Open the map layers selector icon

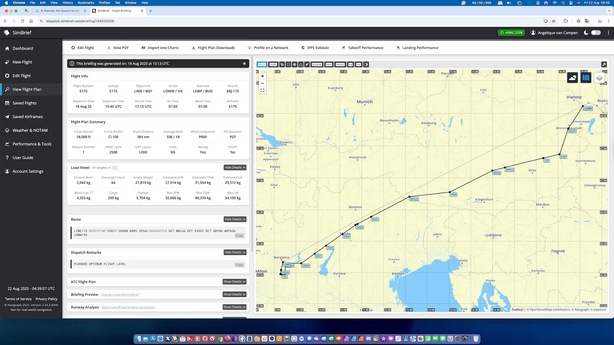(x=599, y=78)
